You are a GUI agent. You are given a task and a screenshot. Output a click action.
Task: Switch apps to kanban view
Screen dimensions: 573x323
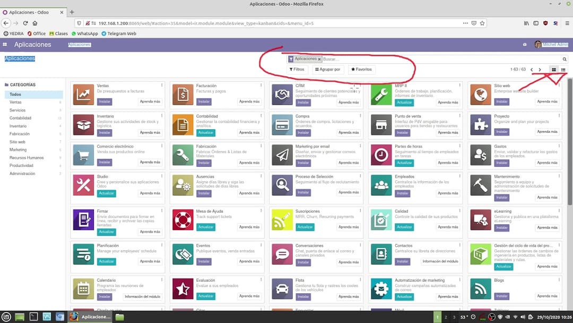553,70
